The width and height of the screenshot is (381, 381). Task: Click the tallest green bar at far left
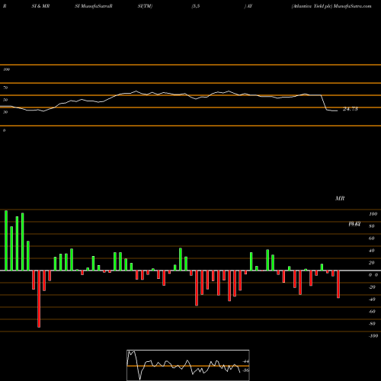[x=6, y=240]
